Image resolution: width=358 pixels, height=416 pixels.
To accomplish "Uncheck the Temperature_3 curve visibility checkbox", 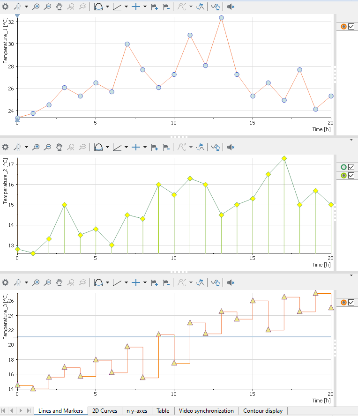I will point(351,302).
